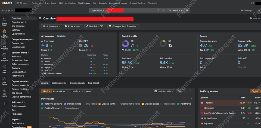Click the Settings gear in the top right
The width and height of the screenshot is (261, 128).
(242, 10)
